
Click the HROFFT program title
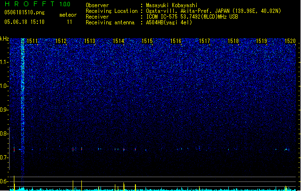(30, 4)
